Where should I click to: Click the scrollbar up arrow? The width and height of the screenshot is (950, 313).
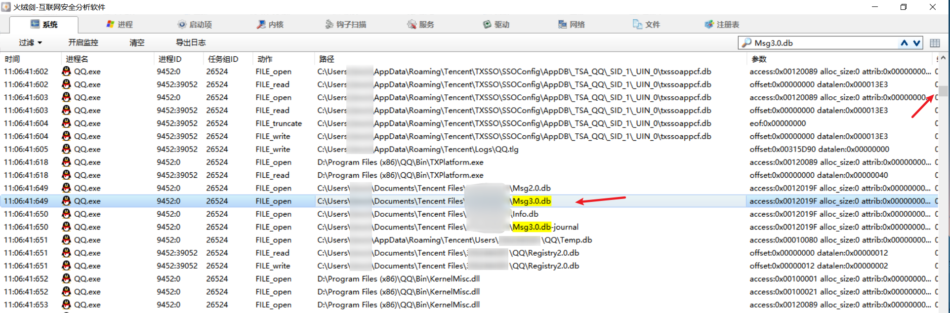point(944,58)
